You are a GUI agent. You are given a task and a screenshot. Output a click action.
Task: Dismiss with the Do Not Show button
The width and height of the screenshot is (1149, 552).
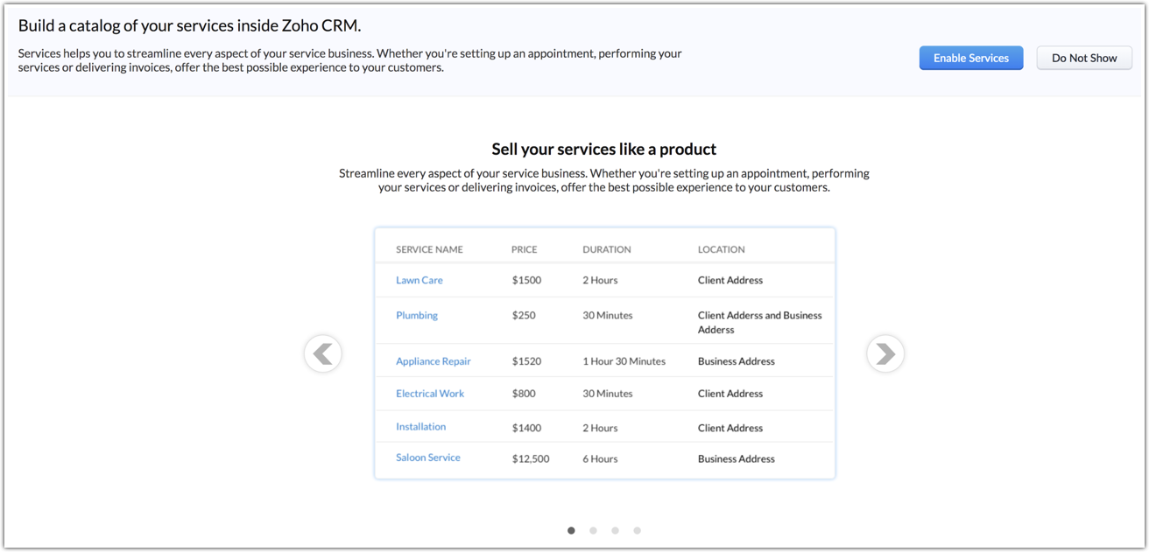pyautogui.click(x=1084, y=58)
